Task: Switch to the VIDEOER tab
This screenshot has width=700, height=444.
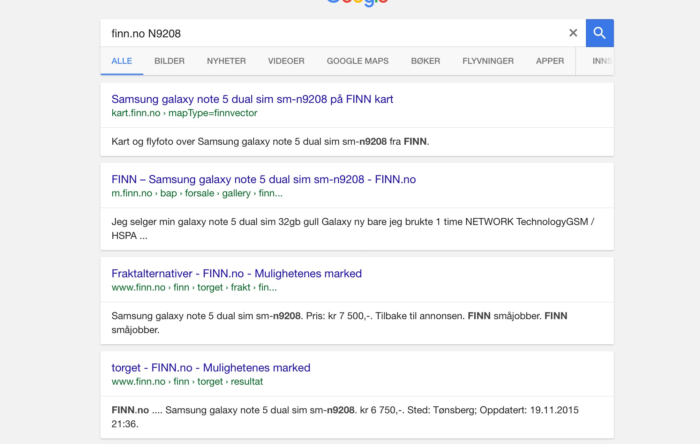Action: [286, 61]
